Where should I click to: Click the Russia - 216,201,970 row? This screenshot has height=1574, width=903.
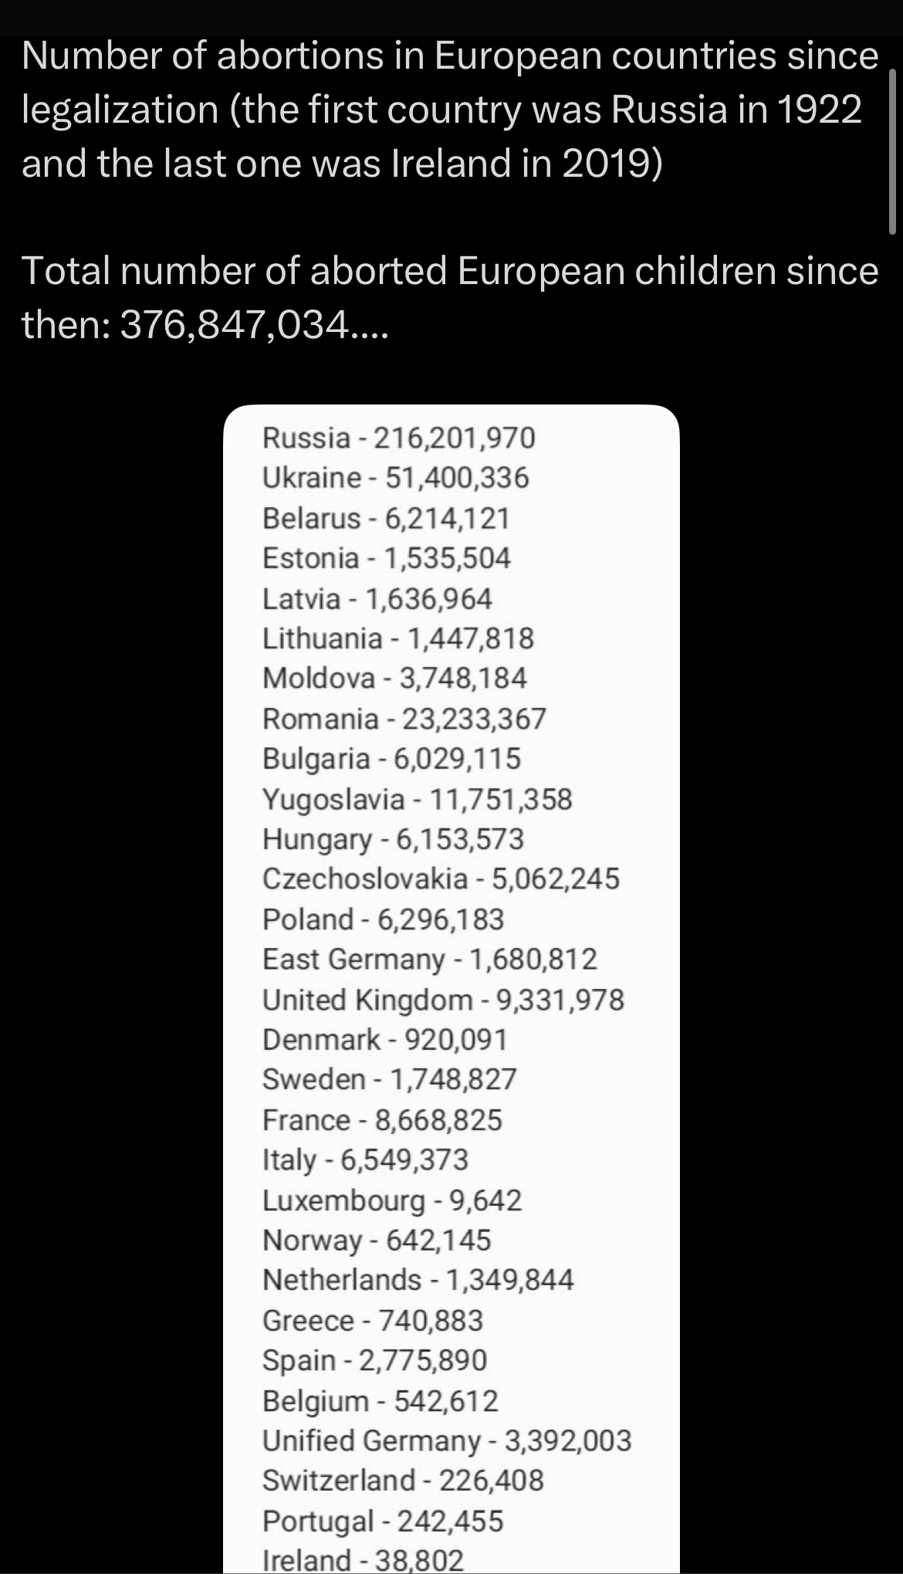pyautogui.click(x=398, y=438)
